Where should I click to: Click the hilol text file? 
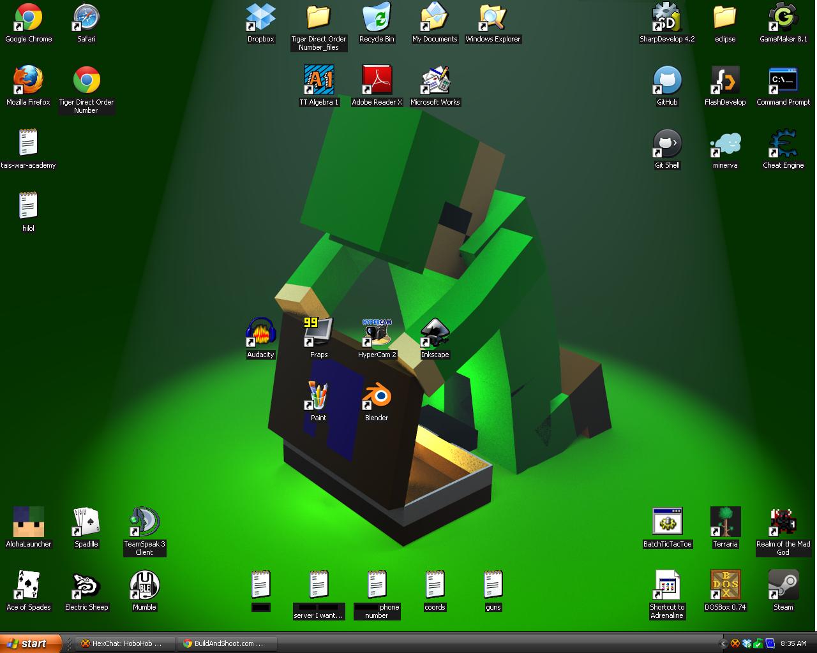[x=29, y=207]
